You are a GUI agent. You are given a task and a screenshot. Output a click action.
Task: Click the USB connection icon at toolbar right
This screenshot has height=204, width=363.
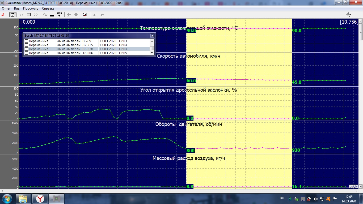349,15
